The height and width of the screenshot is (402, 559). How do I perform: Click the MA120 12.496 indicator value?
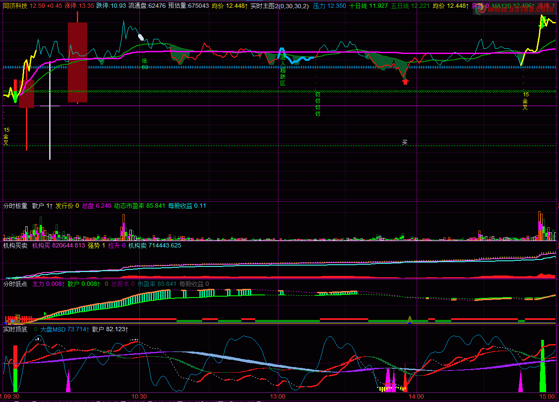click(512, 6)
